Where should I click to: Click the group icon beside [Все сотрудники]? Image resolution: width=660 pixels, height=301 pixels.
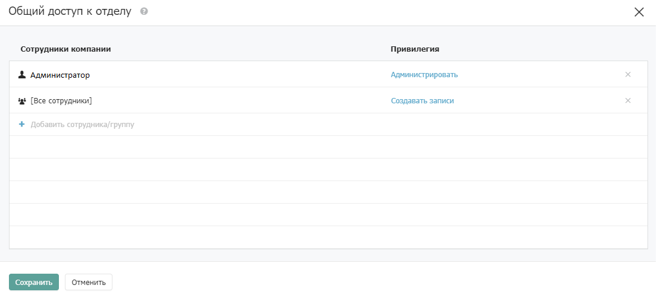[x=22, y=101]
